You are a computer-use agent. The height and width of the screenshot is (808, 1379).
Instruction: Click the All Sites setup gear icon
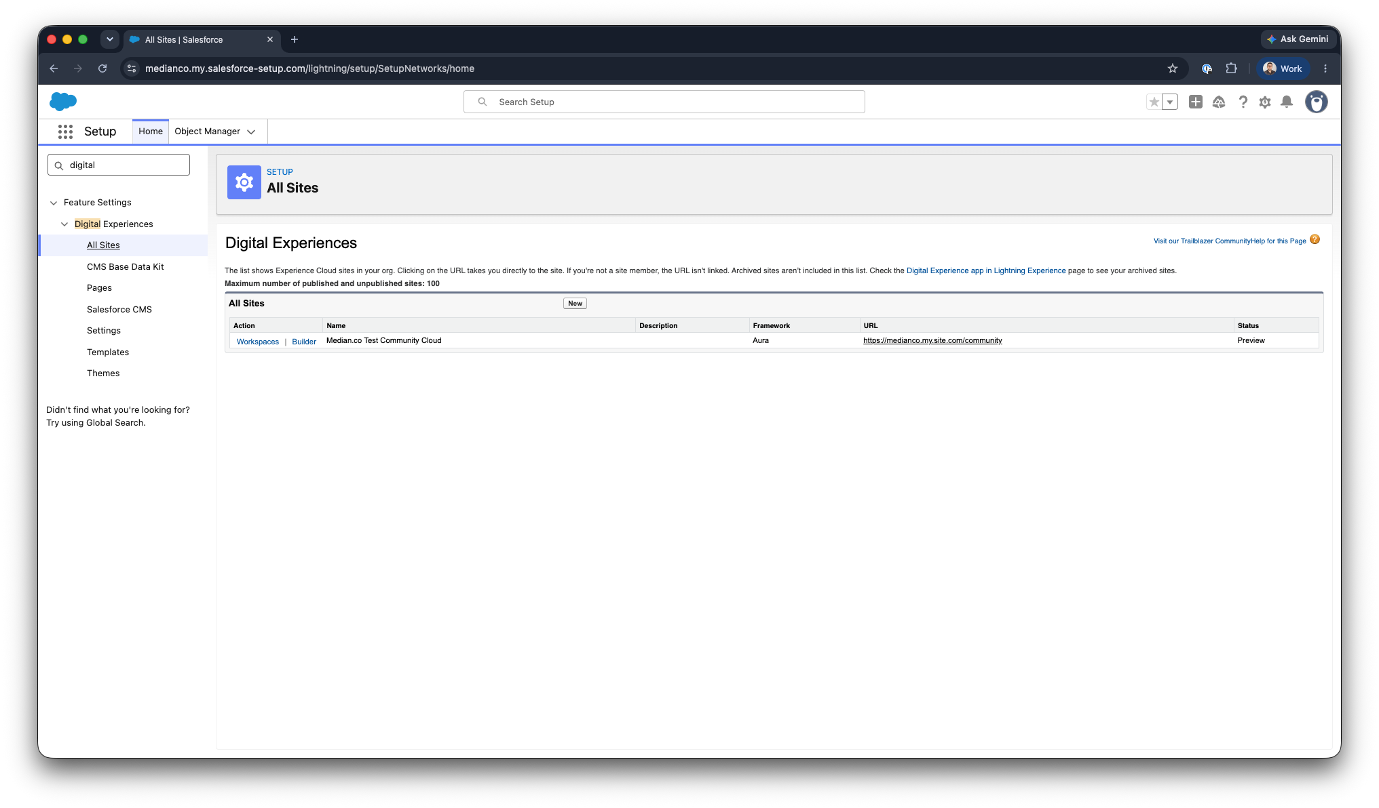[244, 182]
